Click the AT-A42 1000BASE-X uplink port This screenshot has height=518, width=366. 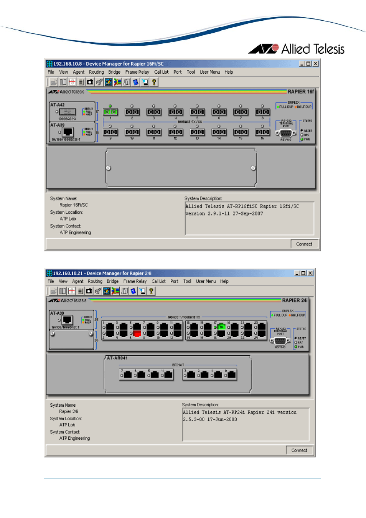click(67, 112)
